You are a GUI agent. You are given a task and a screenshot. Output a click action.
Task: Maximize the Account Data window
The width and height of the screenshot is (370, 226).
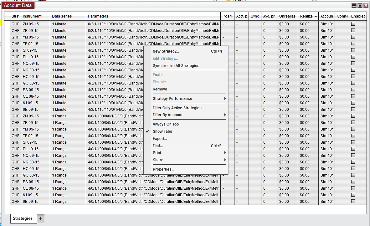[360, 5]
